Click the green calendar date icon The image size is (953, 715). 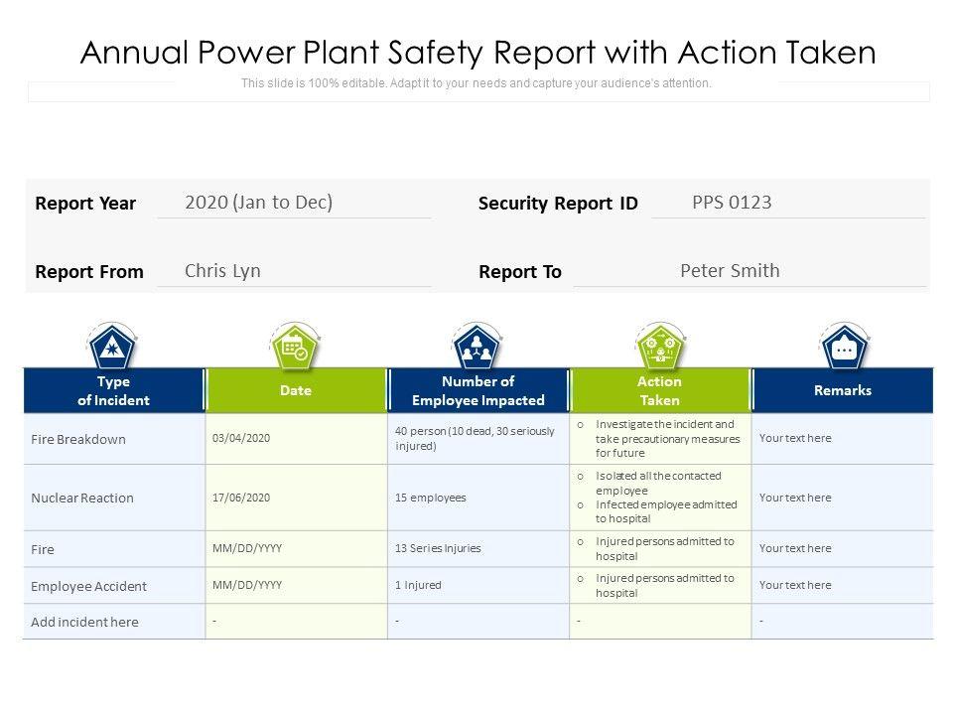[x=295, y=348]
